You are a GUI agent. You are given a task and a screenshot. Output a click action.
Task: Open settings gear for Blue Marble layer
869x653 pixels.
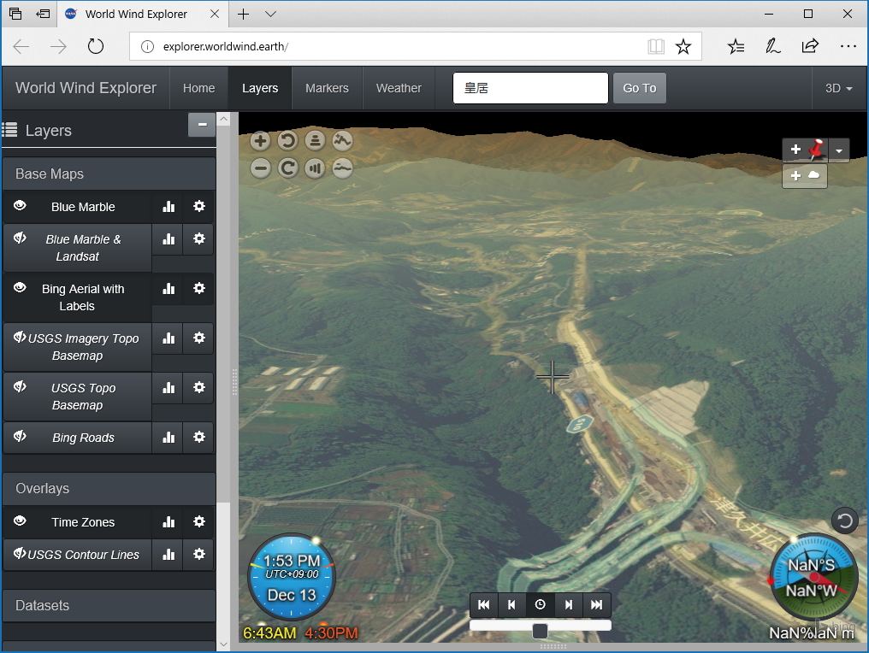(x=199, y=206)
